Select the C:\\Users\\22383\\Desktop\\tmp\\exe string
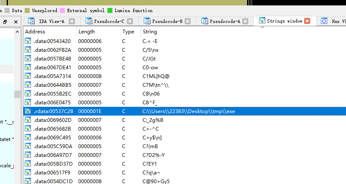Viewport: 346px width, 184px height. pos(188,111)
